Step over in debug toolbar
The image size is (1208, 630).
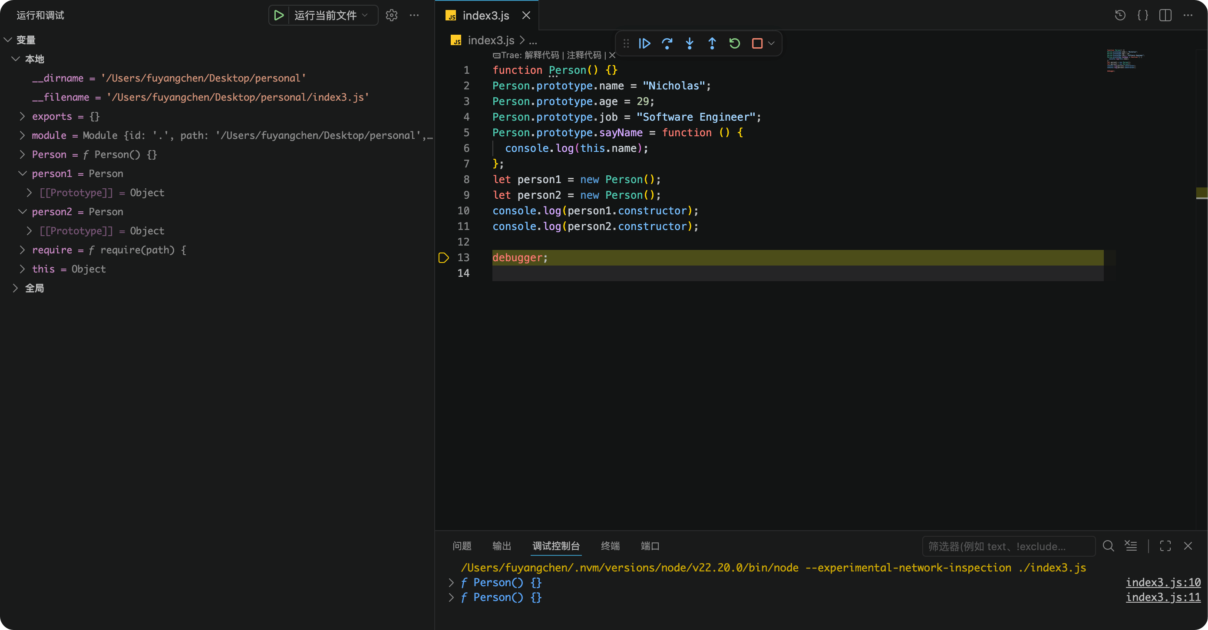tap(667, 43)
